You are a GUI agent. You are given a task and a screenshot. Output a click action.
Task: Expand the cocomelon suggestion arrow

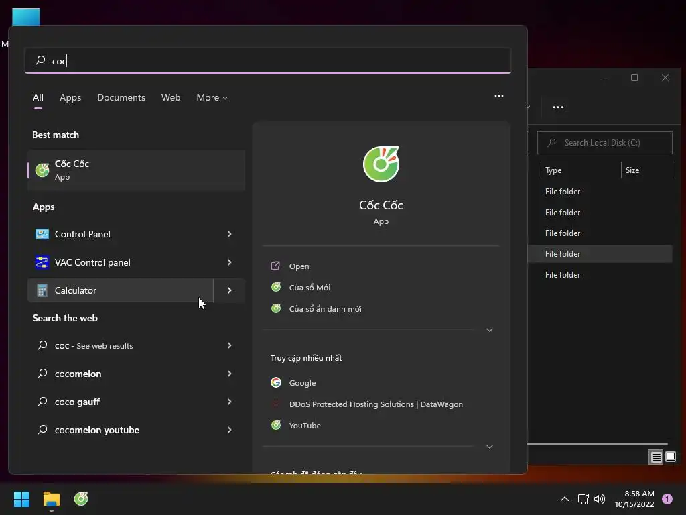click(229, 374)
